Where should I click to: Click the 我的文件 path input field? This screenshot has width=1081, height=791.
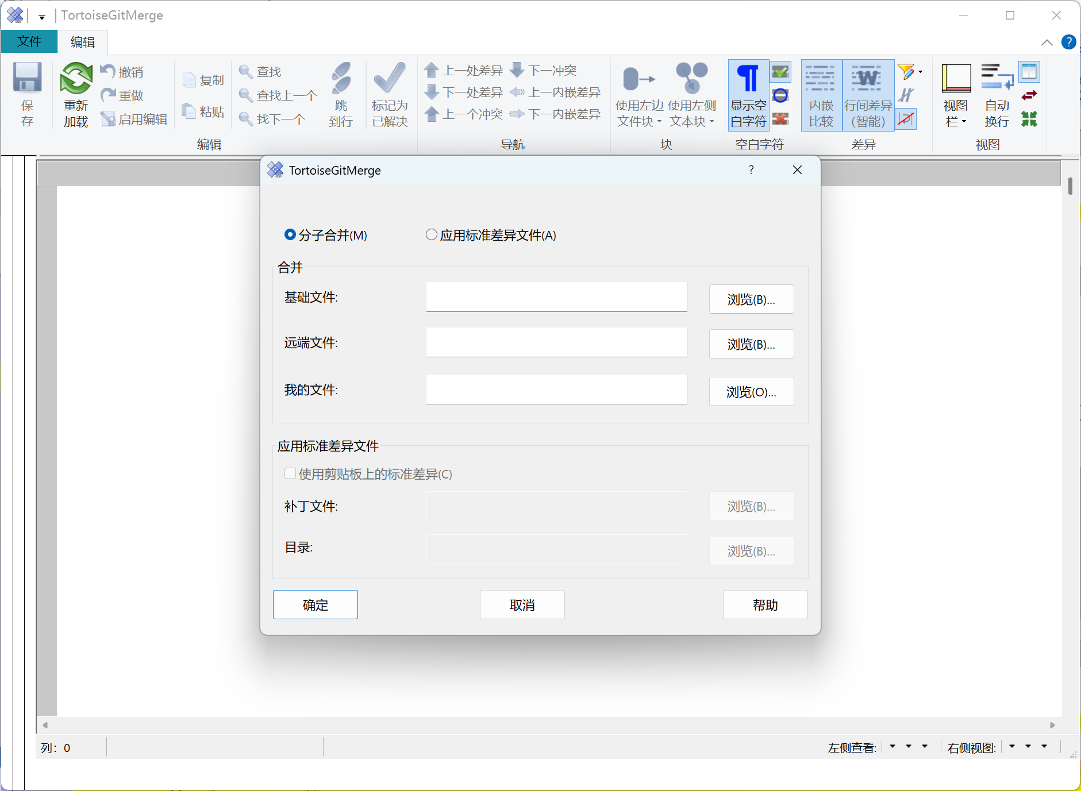coord(557,389)
